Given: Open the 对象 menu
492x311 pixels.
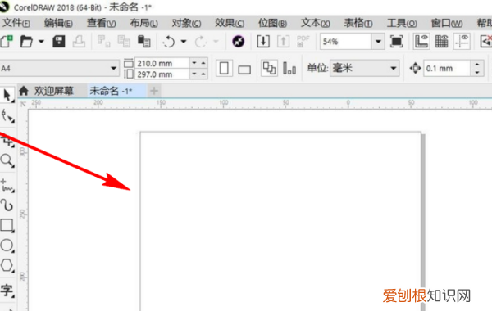Looking at the screenshot, I should [x=186, y=23].
